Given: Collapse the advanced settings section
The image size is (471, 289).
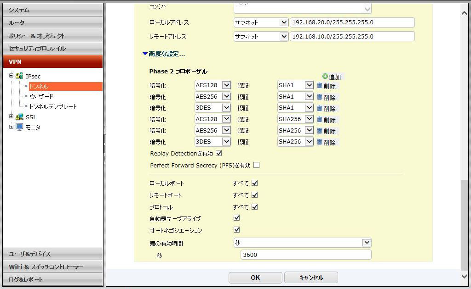Looking at the screenshot, I should pyautogui.click(x=163, y=54).
